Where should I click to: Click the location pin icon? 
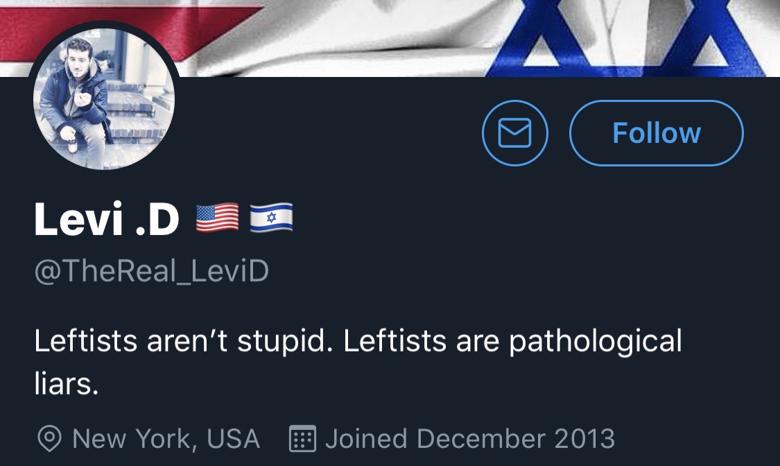tap(49, 439)
